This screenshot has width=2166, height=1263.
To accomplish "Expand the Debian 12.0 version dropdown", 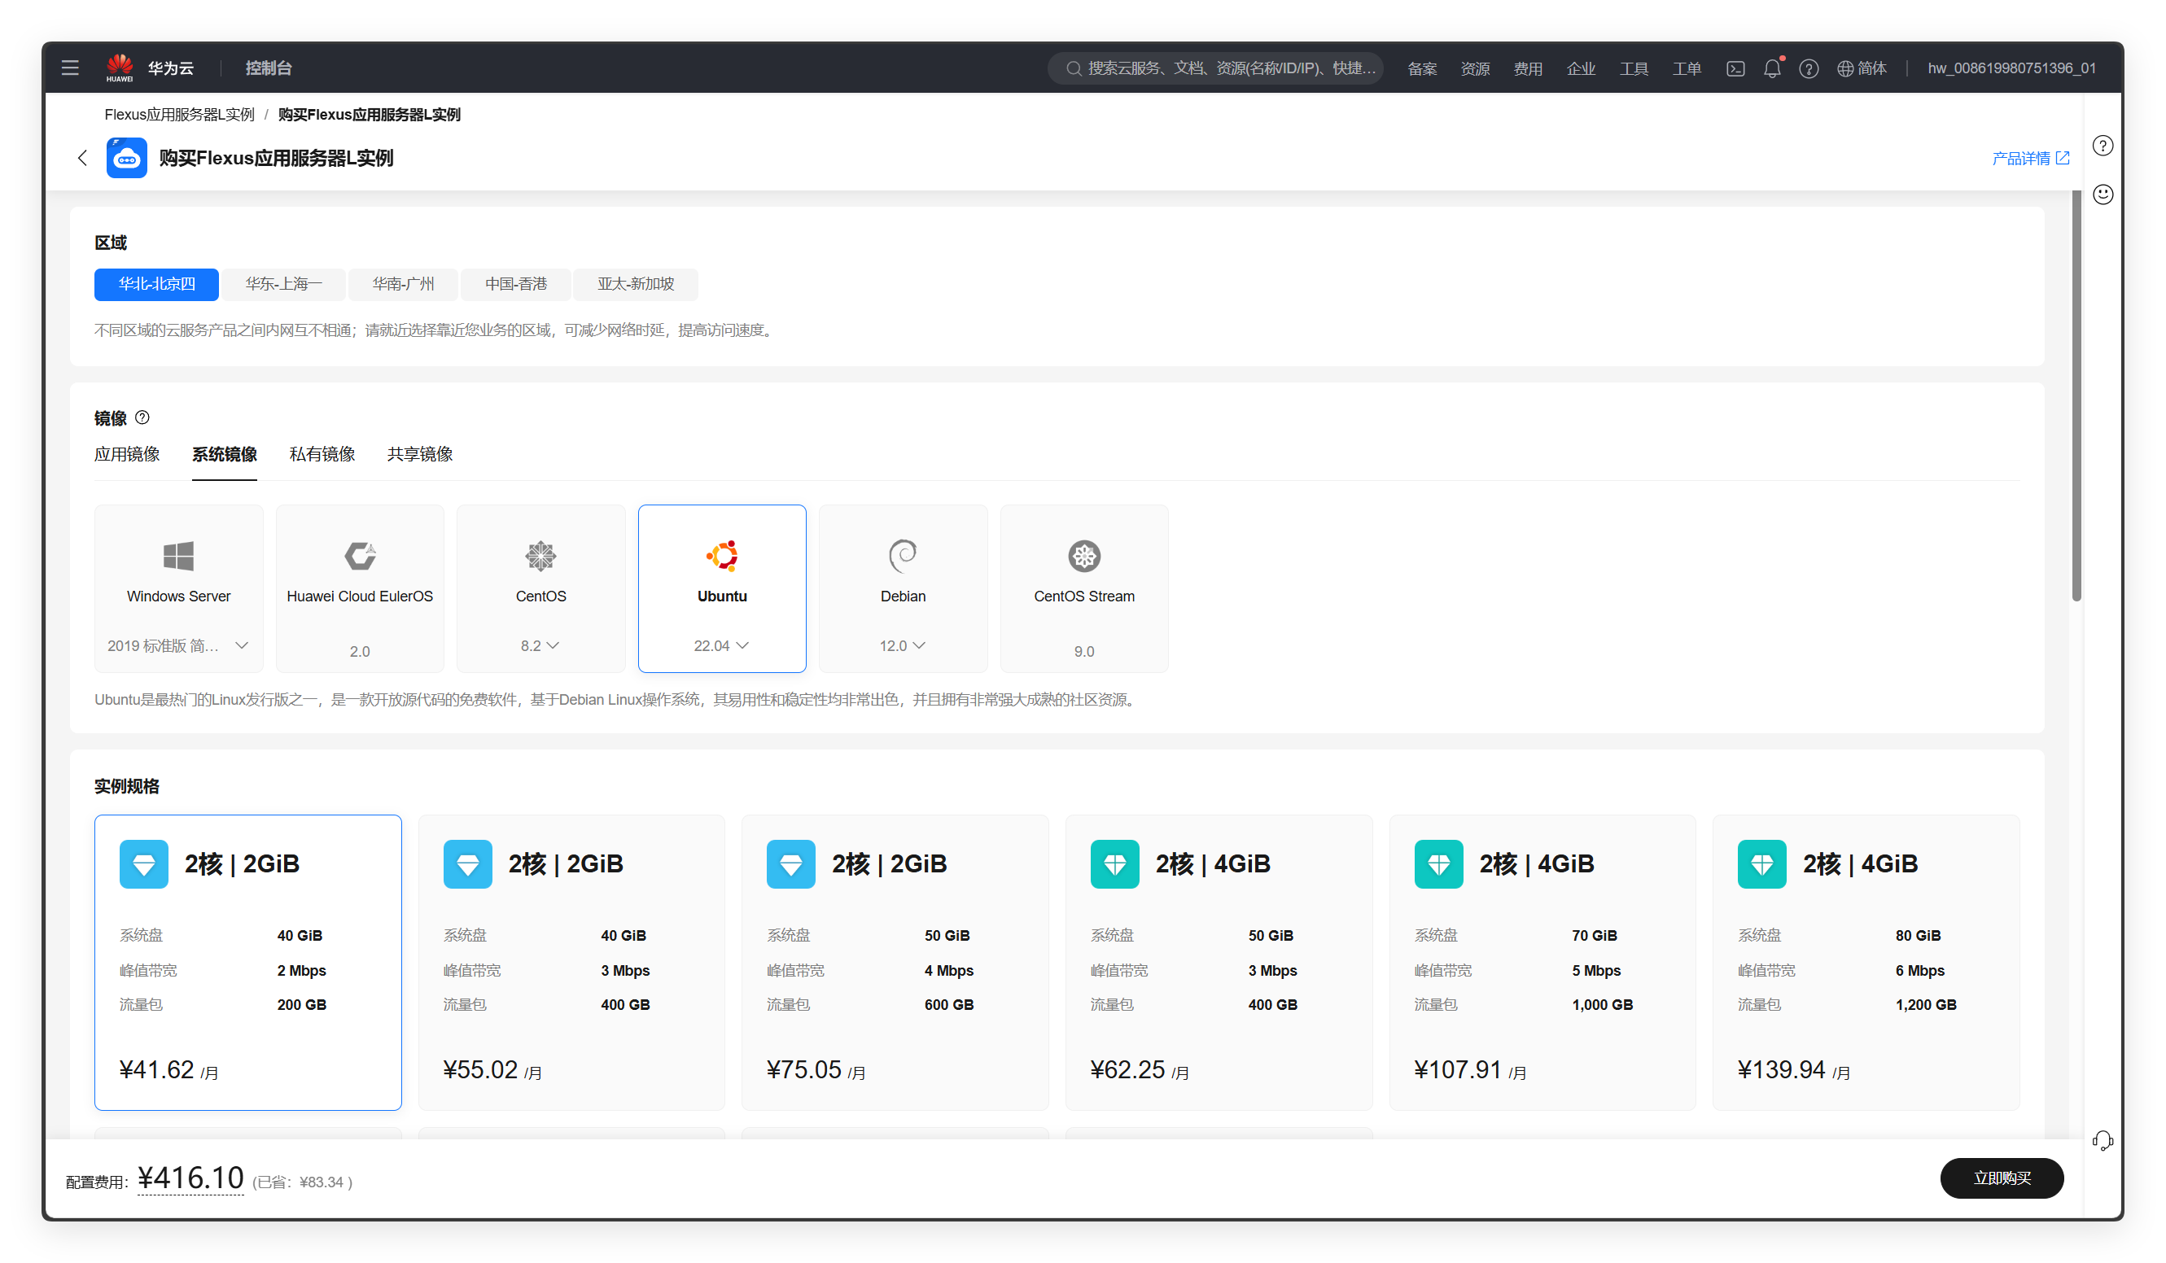I will click(x=903, y=645).
